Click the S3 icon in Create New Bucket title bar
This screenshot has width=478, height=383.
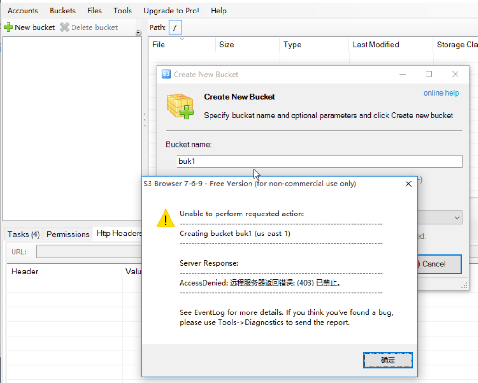166,74
